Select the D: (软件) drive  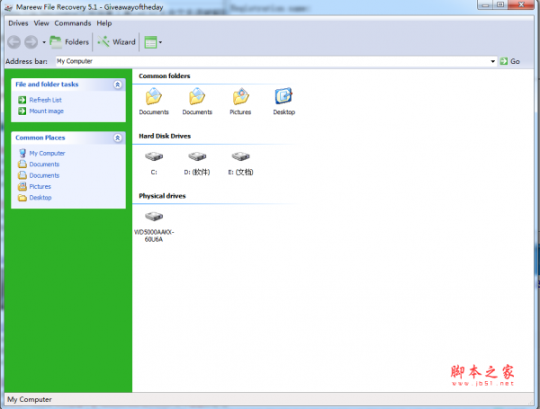(197, 163)
